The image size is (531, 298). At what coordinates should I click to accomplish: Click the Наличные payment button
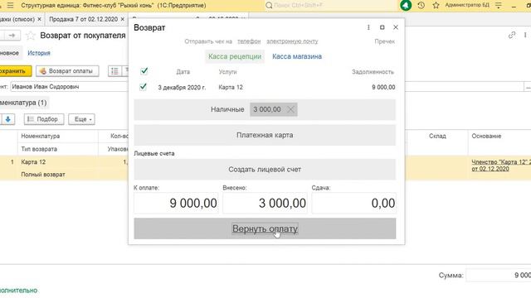(x=265, y=109)
